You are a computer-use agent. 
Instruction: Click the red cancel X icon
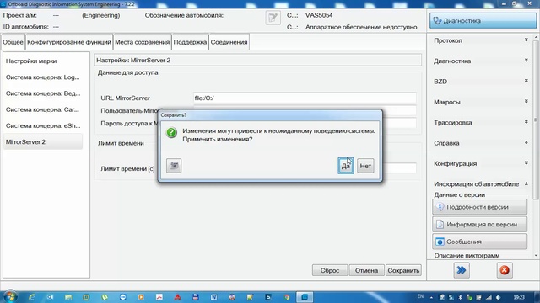coord(505,270)
